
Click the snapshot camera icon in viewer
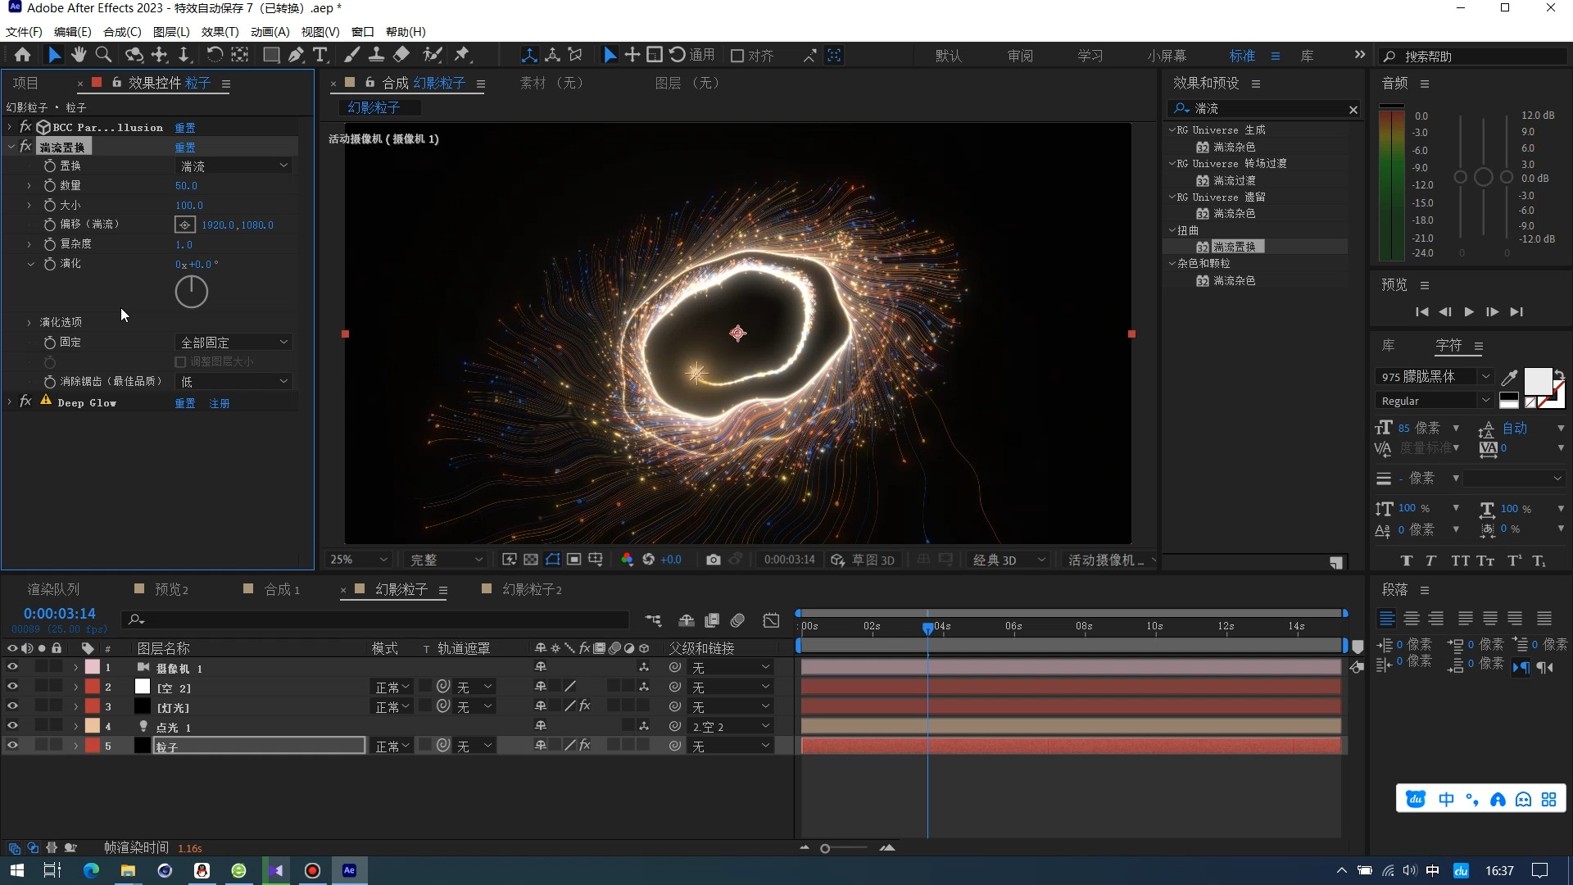coord(714,560)
